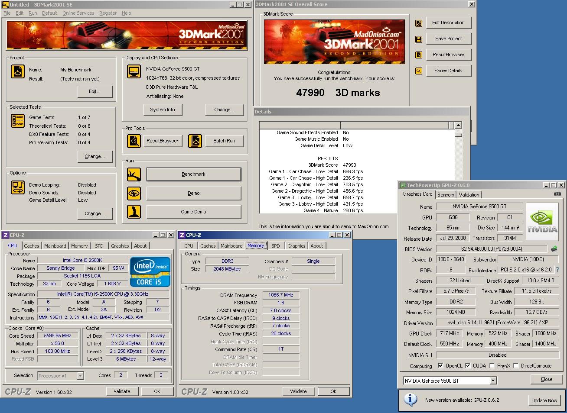Click the Selected Tests checklist icon
Screen dimensions: 567x413
pos(18,121)
